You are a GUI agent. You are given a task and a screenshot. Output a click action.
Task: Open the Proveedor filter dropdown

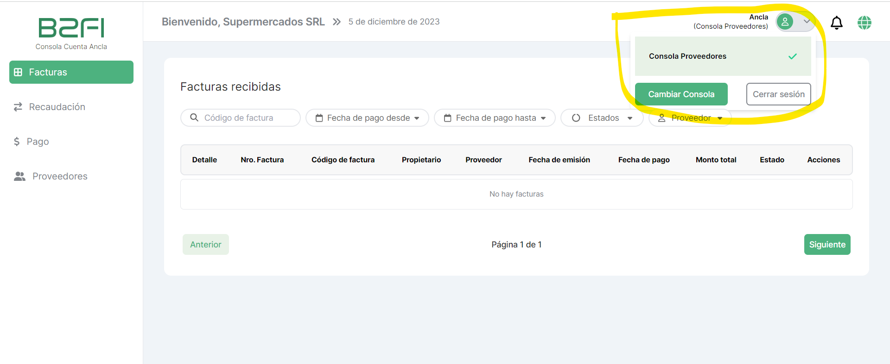point(690,118)
